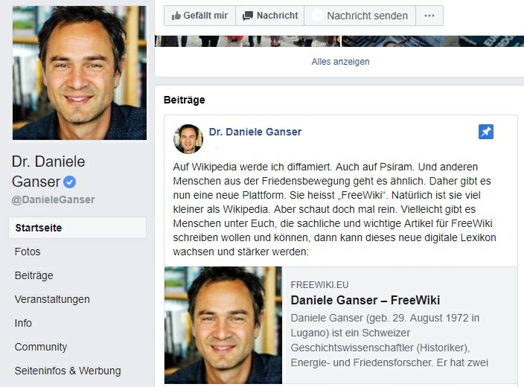
Task: Go to the Fotos section
Action: [x=28, y=252]
